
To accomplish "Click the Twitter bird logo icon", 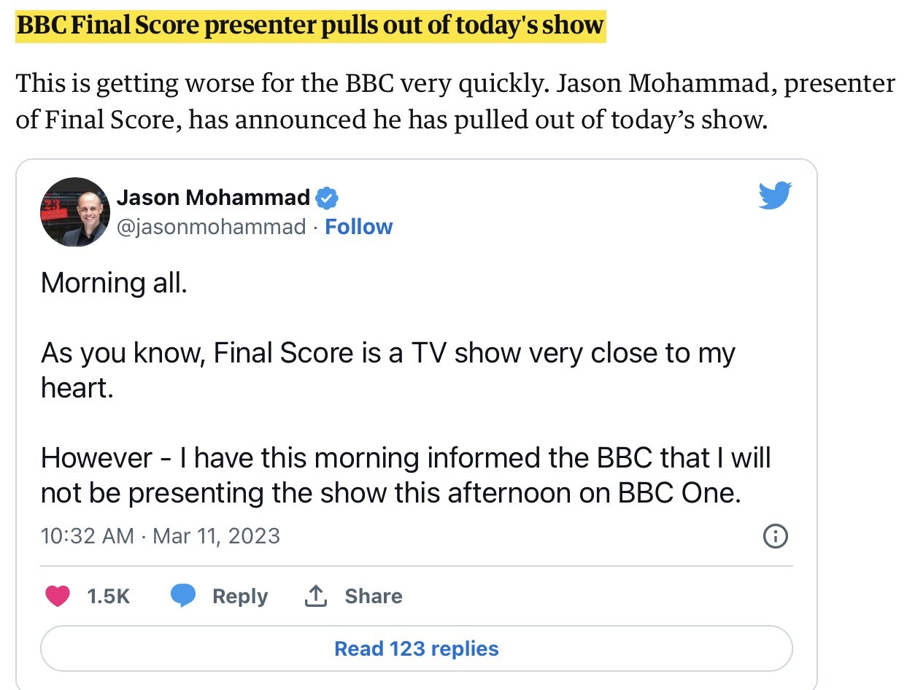I will point(775,195).
